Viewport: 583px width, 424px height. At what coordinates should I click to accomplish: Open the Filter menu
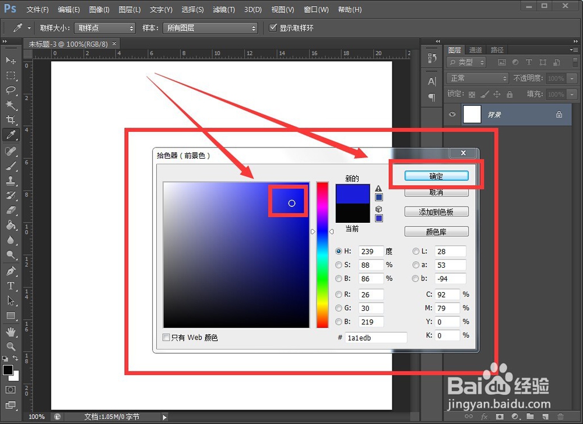coord(223,9)
